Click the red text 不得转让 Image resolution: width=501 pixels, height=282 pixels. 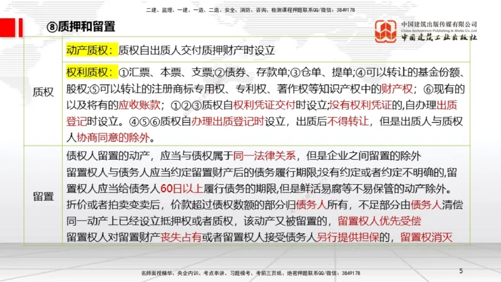[x=348, y=122]
